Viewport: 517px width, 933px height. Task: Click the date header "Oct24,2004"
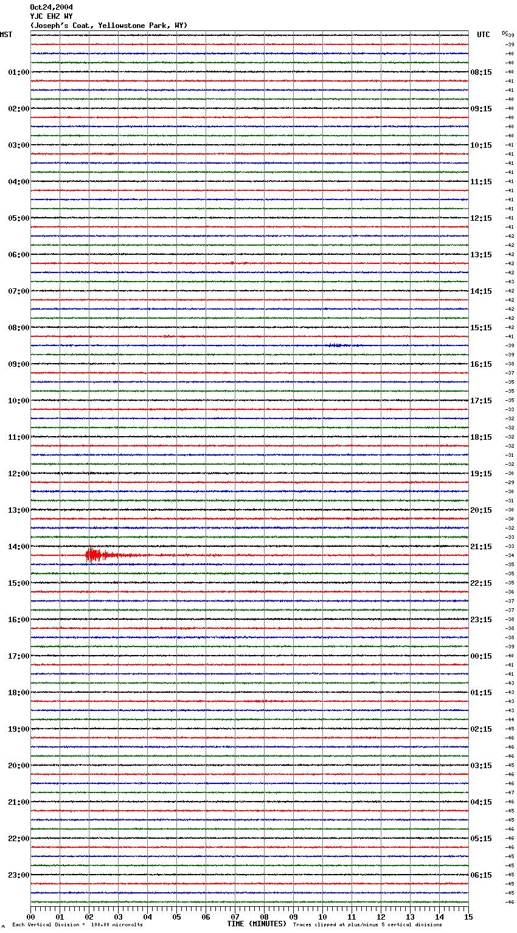(51, 7)
